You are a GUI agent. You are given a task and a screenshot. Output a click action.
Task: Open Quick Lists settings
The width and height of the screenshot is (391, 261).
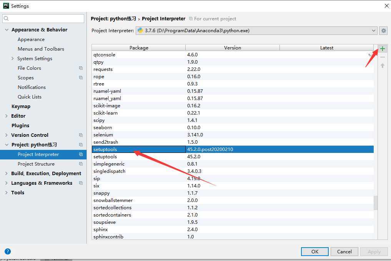click(x=30, y=97)
